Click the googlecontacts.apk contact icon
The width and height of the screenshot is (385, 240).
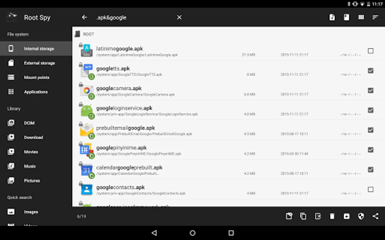point(87,190)
